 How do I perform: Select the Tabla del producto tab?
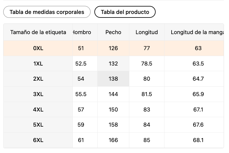(125, 12)
